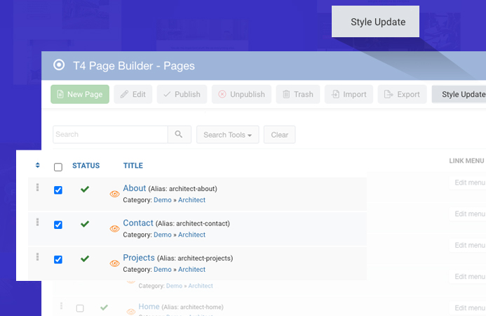This screenshot has width=486, height=316.
Task: Click the Export toolbar button
Action: click(402, 94)
